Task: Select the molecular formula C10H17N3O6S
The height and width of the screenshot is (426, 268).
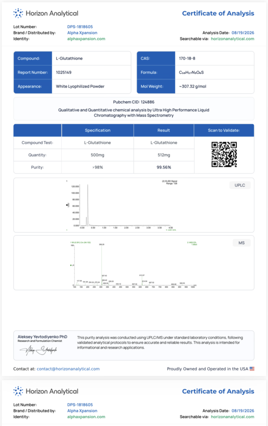Action: coord(191,72)
